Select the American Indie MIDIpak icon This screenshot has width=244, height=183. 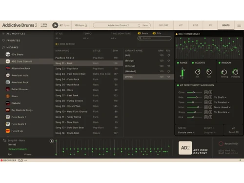(8, 75)
